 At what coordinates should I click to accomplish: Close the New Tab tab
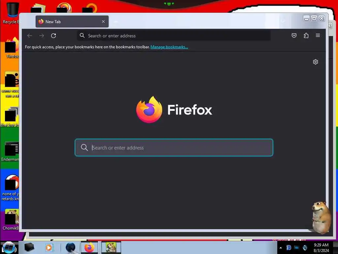coord(103,21)
